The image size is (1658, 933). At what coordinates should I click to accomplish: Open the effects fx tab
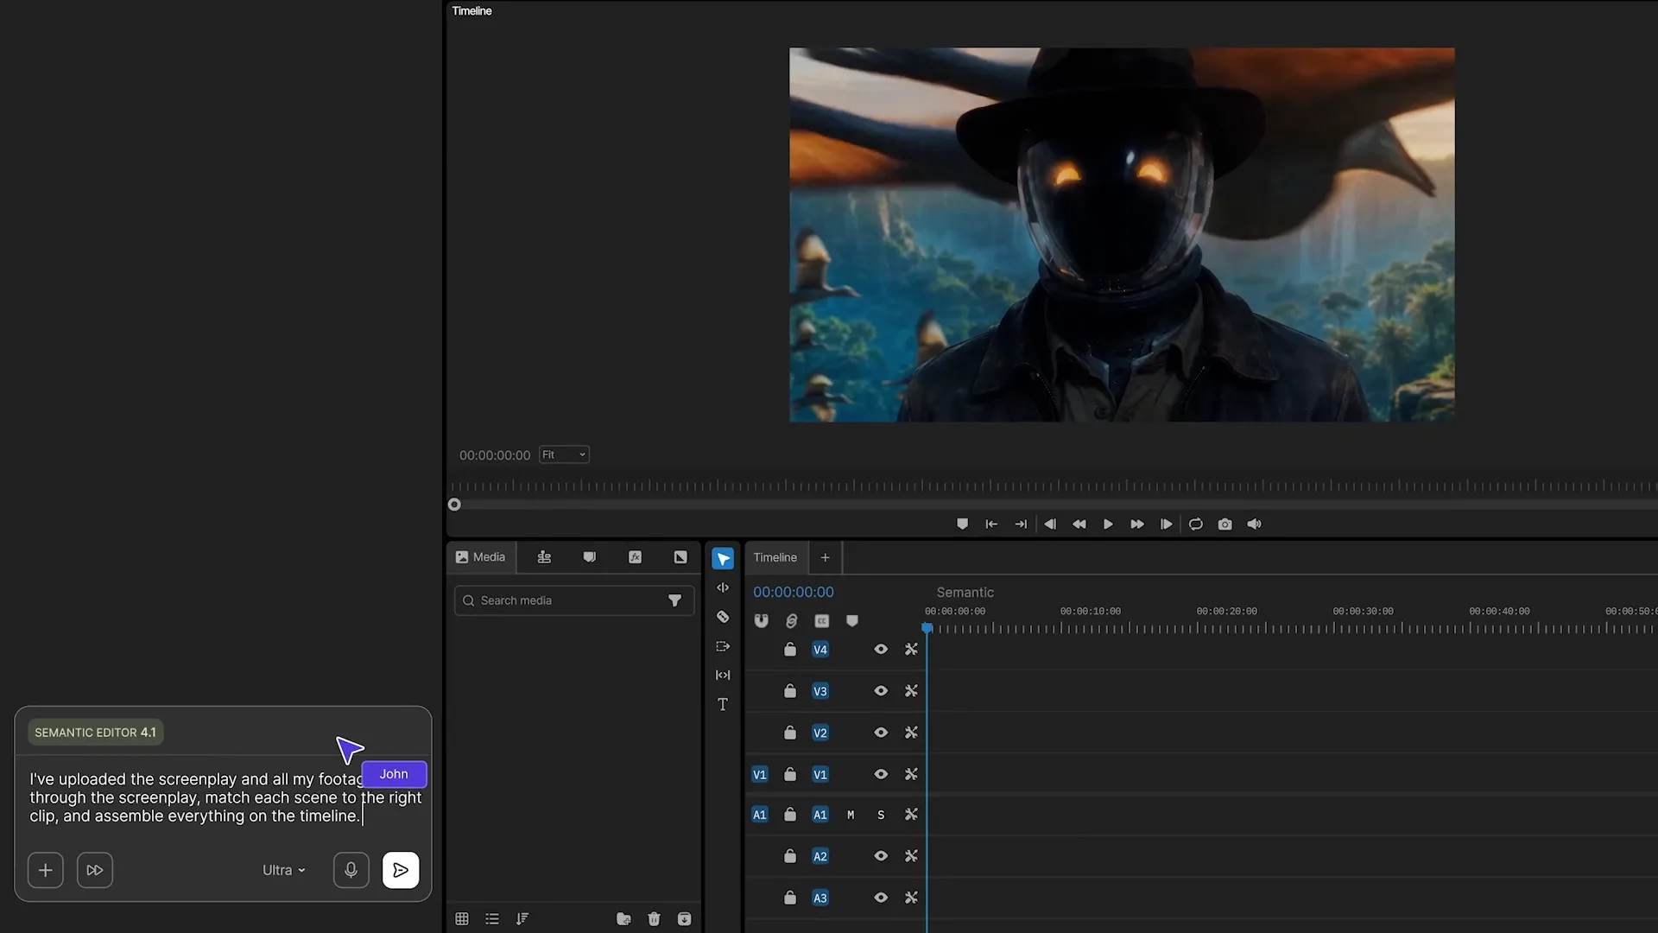[x=635, y=557]
